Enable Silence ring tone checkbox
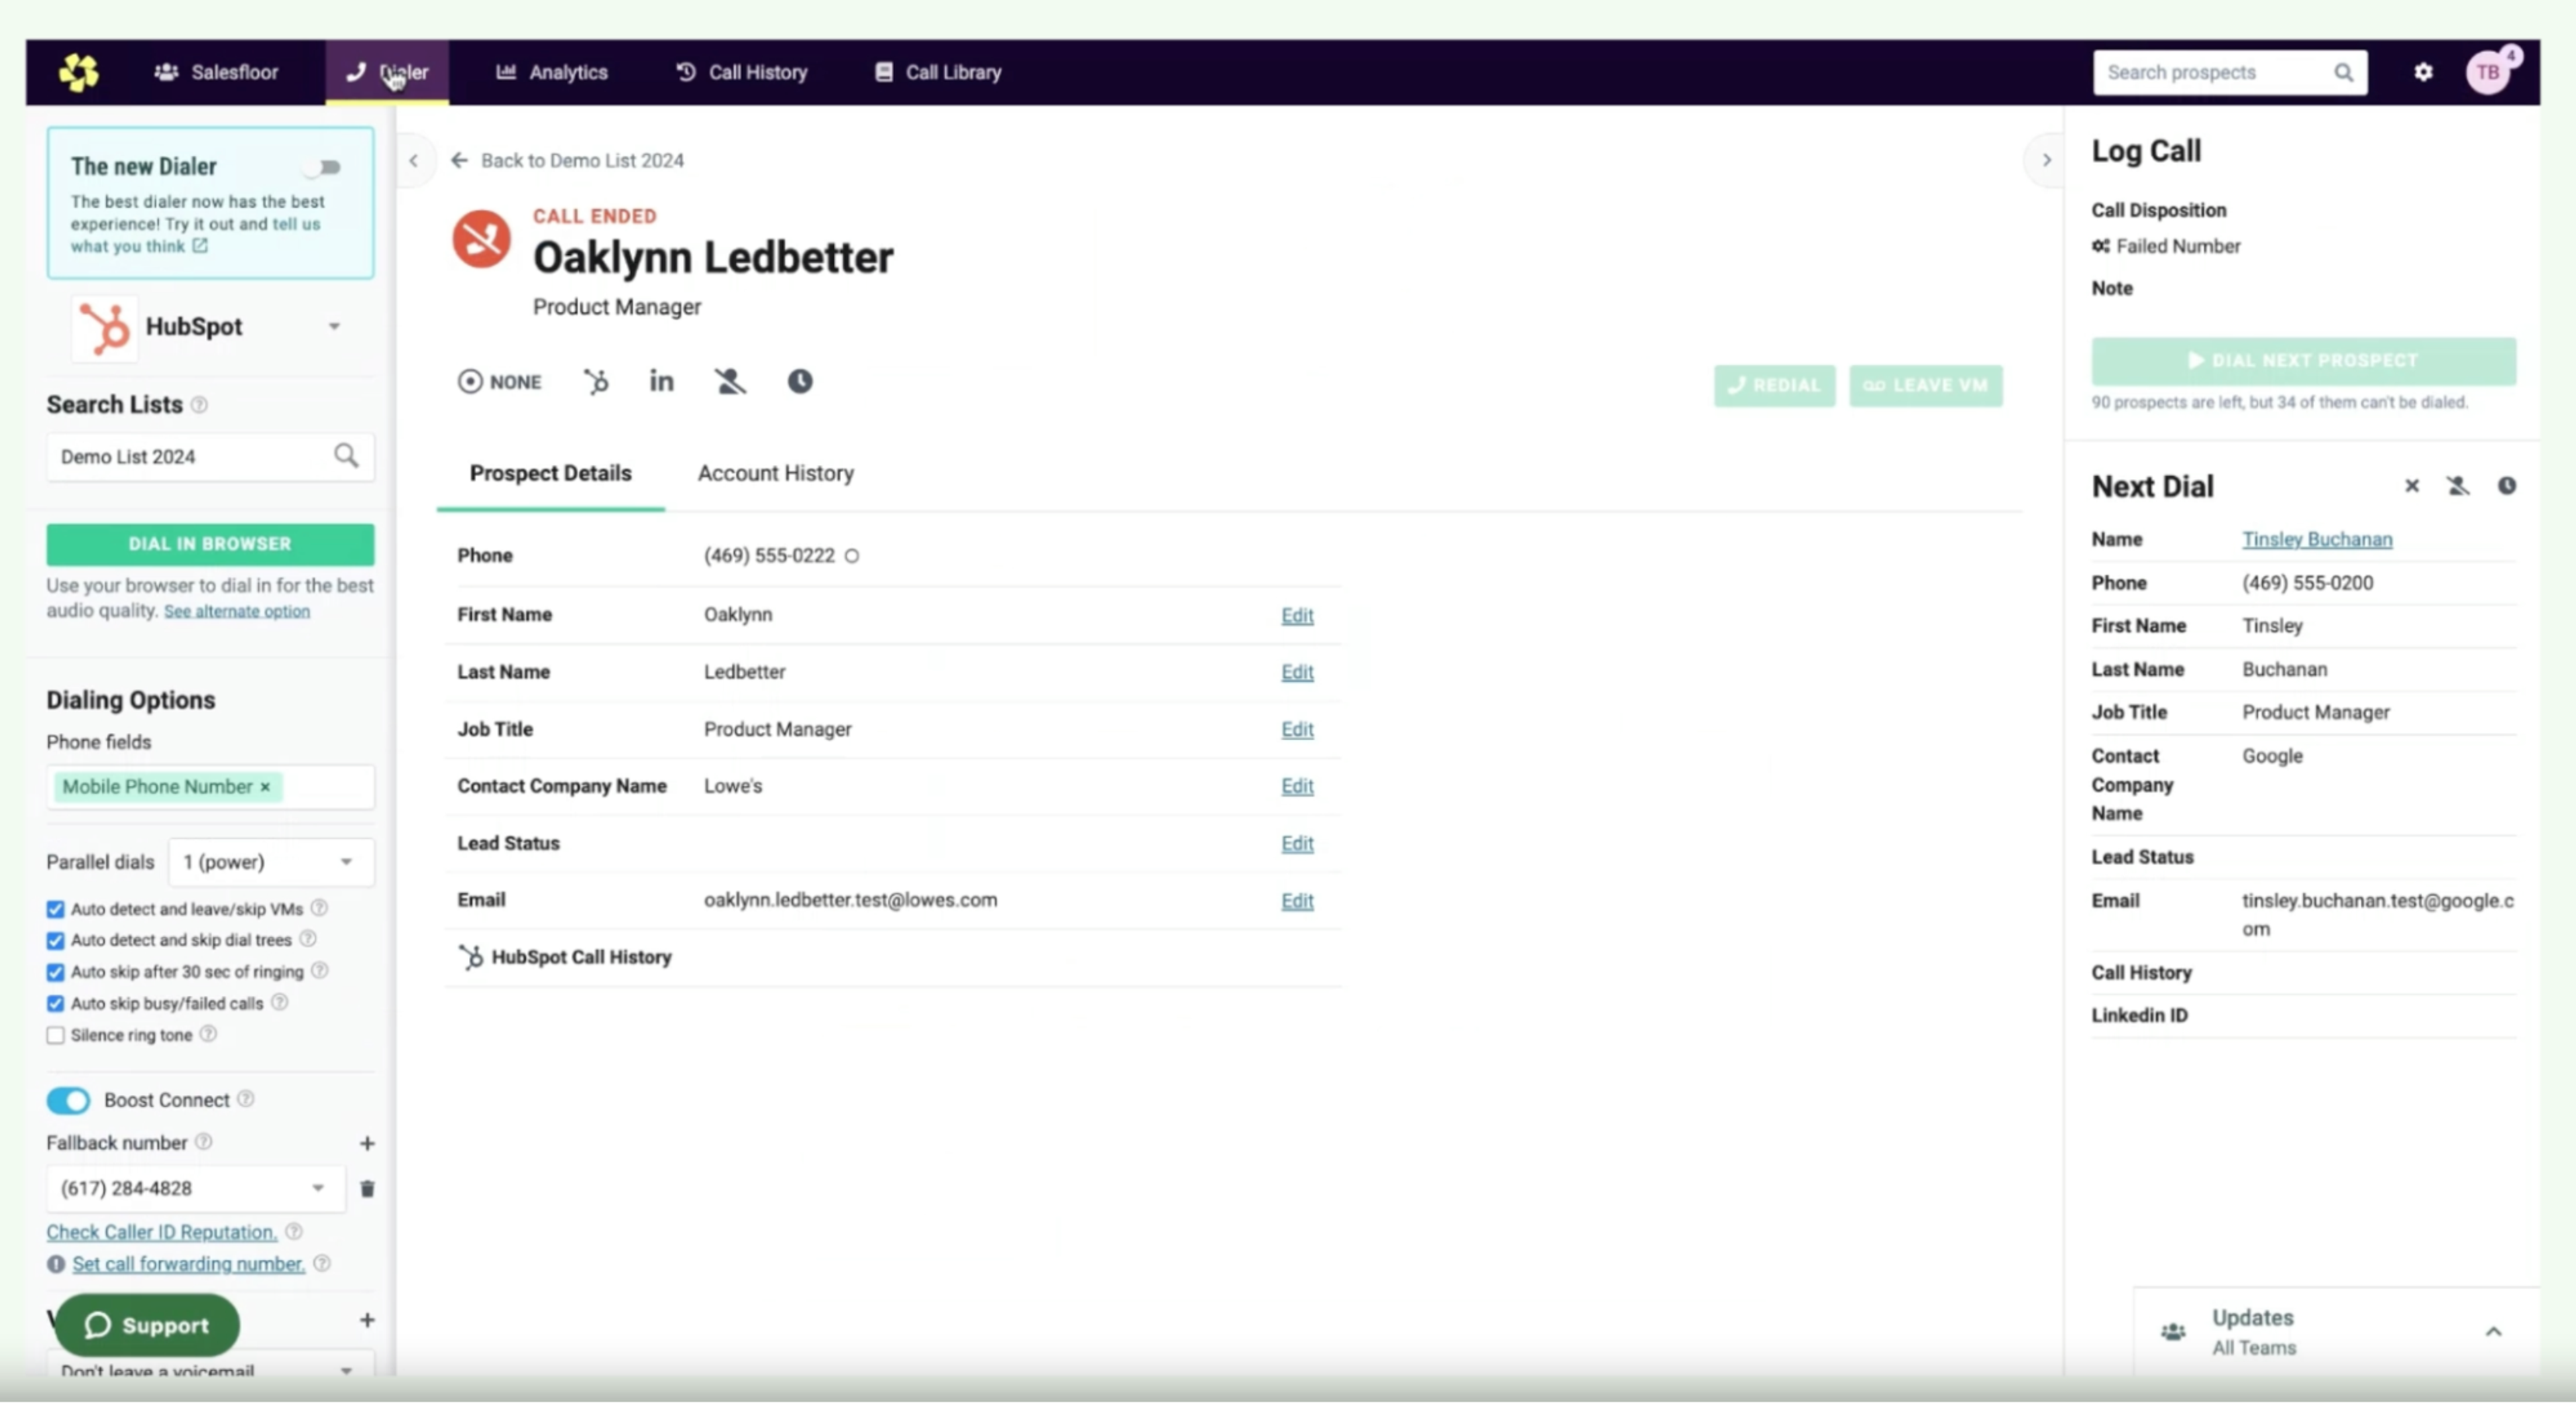Screen dimensions: 2576x1403 click(x=56, y=1035)
